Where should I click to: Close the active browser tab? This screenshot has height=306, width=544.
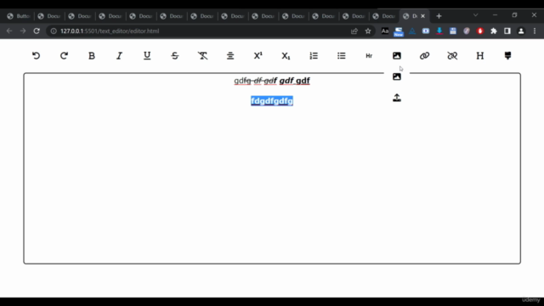click(423, 16)
